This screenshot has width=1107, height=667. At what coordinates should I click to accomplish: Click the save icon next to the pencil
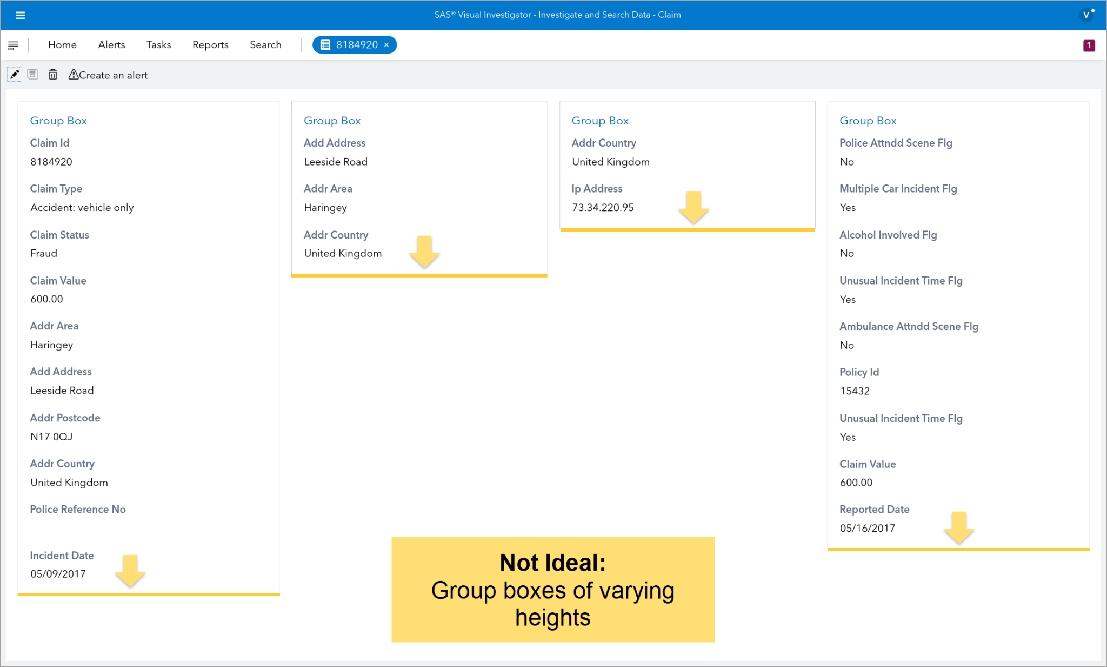(32, 74)
